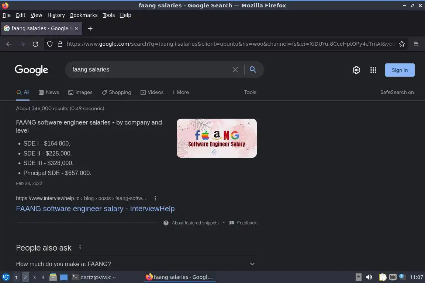This screenshot has height=283, width=425.
Task: Click the 'SDE III - $328,000.' list item
Action: point(48,163)
